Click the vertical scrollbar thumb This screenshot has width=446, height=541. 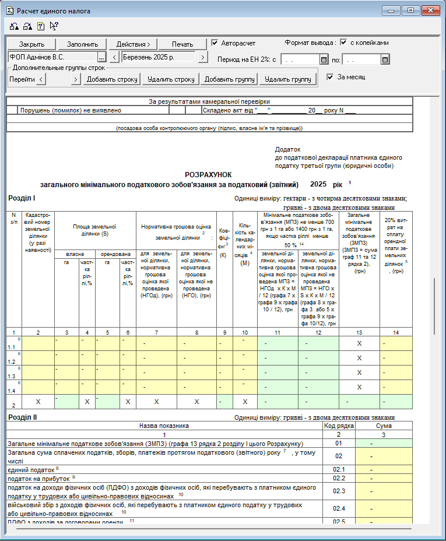[434, 305]
